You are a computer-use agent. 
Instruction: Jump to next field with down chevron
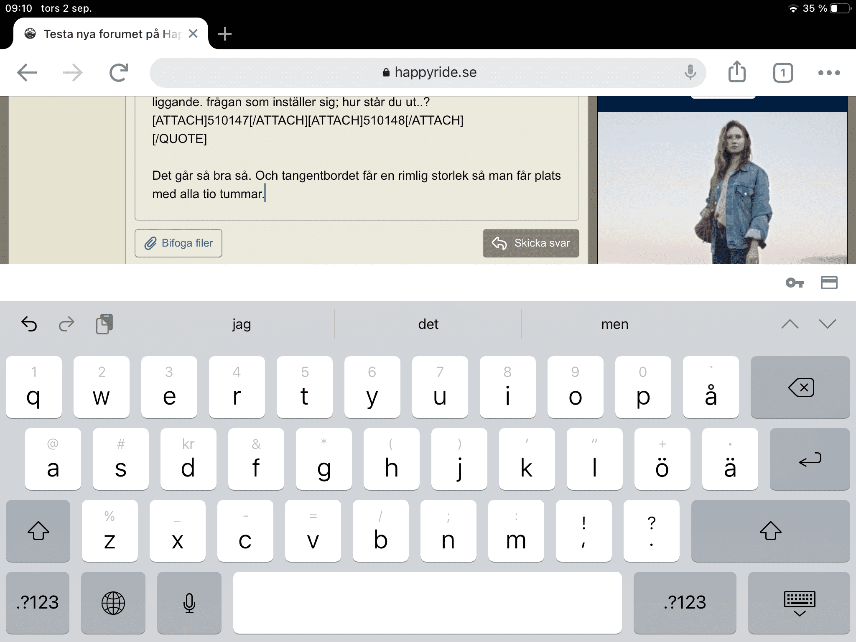coord(827,324)
